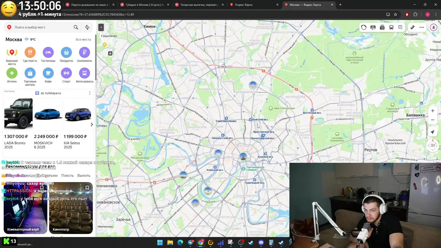The width and height of the screenshot is (441, 248).
Task: Click the Windows Start button
Action: click(160, 242)
